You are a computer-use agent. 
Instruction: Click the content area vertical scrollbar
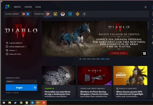(148, 25)
